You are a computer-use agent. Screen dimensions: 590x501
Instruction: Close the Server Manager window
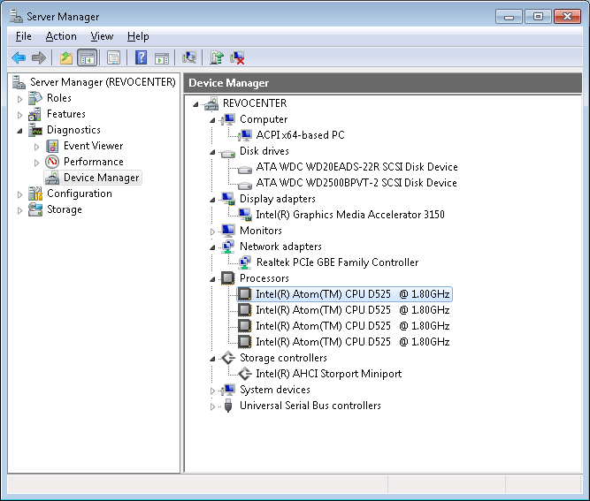[x=567, y=17]
